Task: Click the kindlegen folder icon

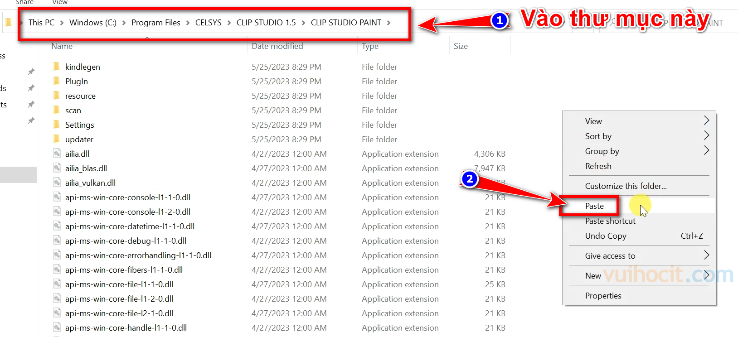Action: click(57, 67)
